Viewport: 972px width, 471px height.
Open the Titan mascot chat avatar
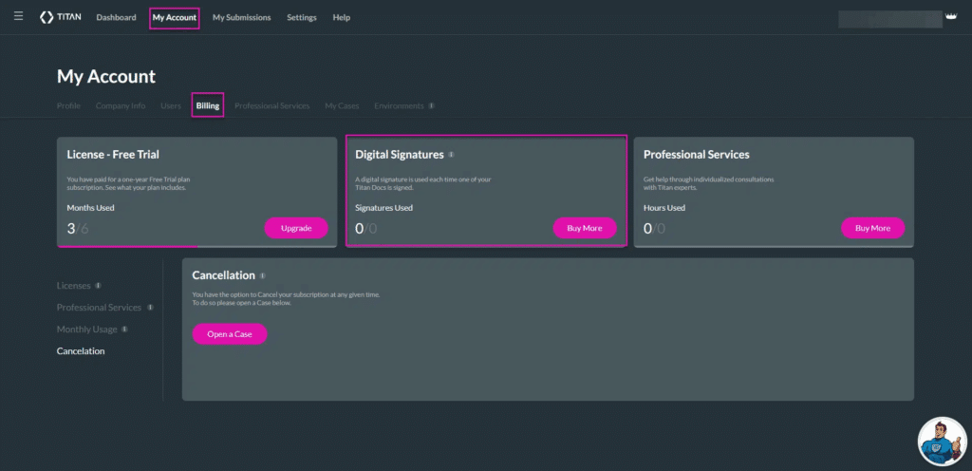click(942, 442)
